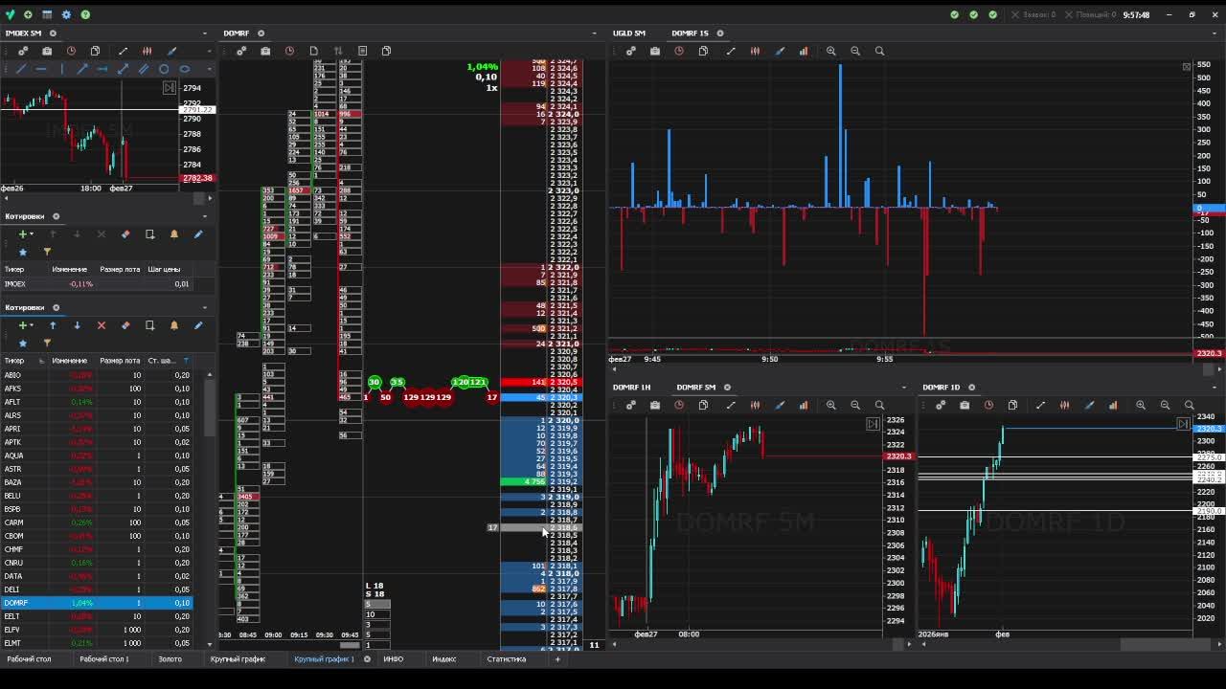
Task: Click the clock icon in the IMOEX 5M toolbar
Action: (x=71, y=51)
